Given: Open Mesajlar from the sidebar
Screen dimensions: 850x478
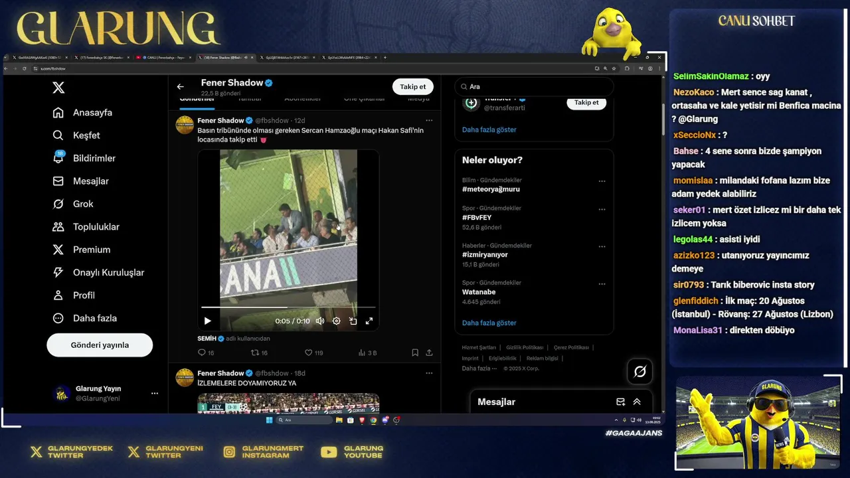Looking at the screenshot, I should click(80, 181).
